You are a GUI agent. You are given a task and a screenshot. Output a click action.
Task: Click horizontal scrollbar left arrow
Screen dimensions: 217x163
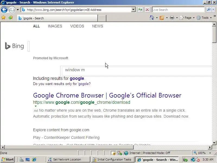pos(3,147)
